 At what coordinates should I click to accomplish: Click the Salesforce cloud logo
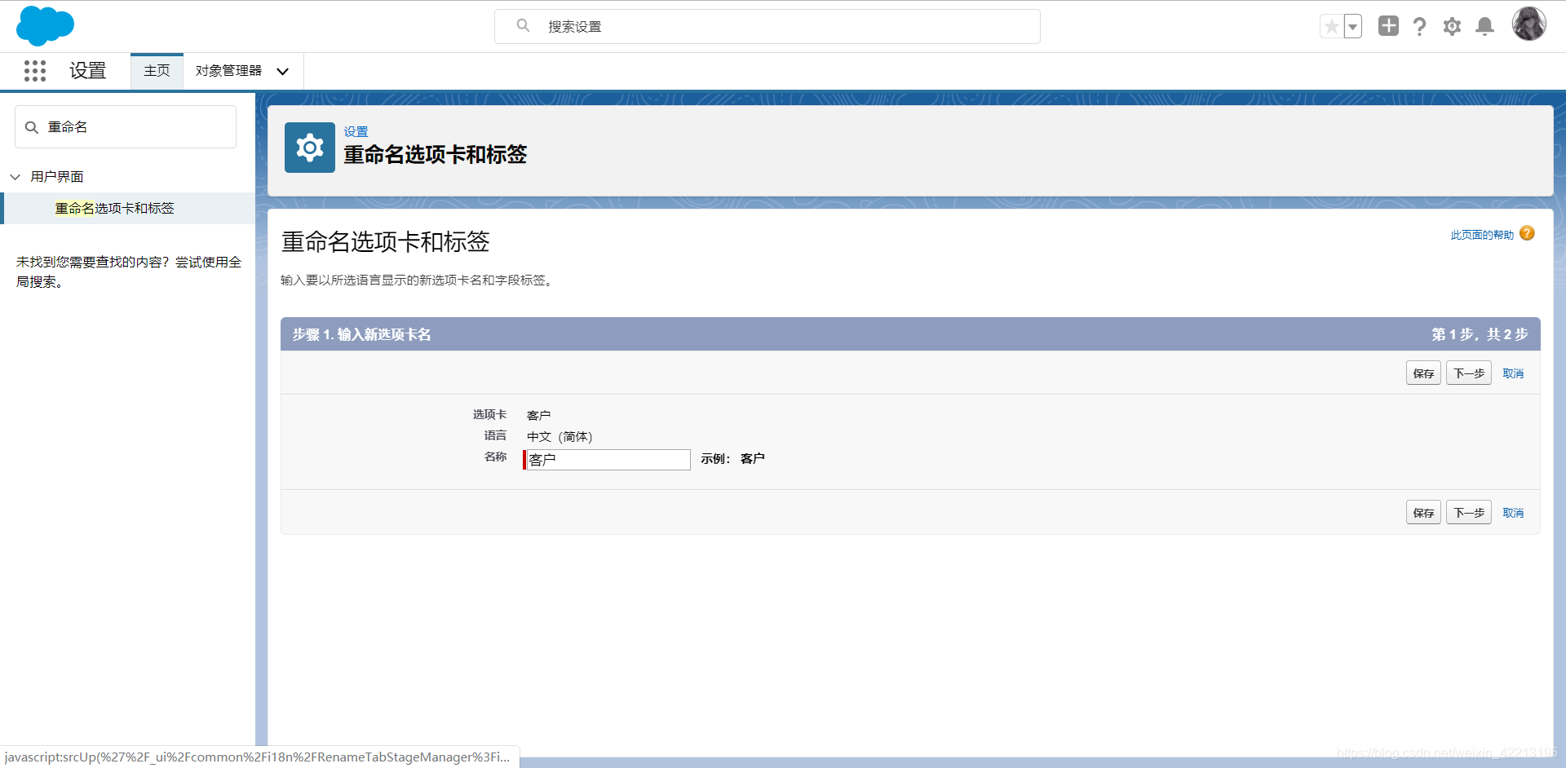tap(45, 25)
